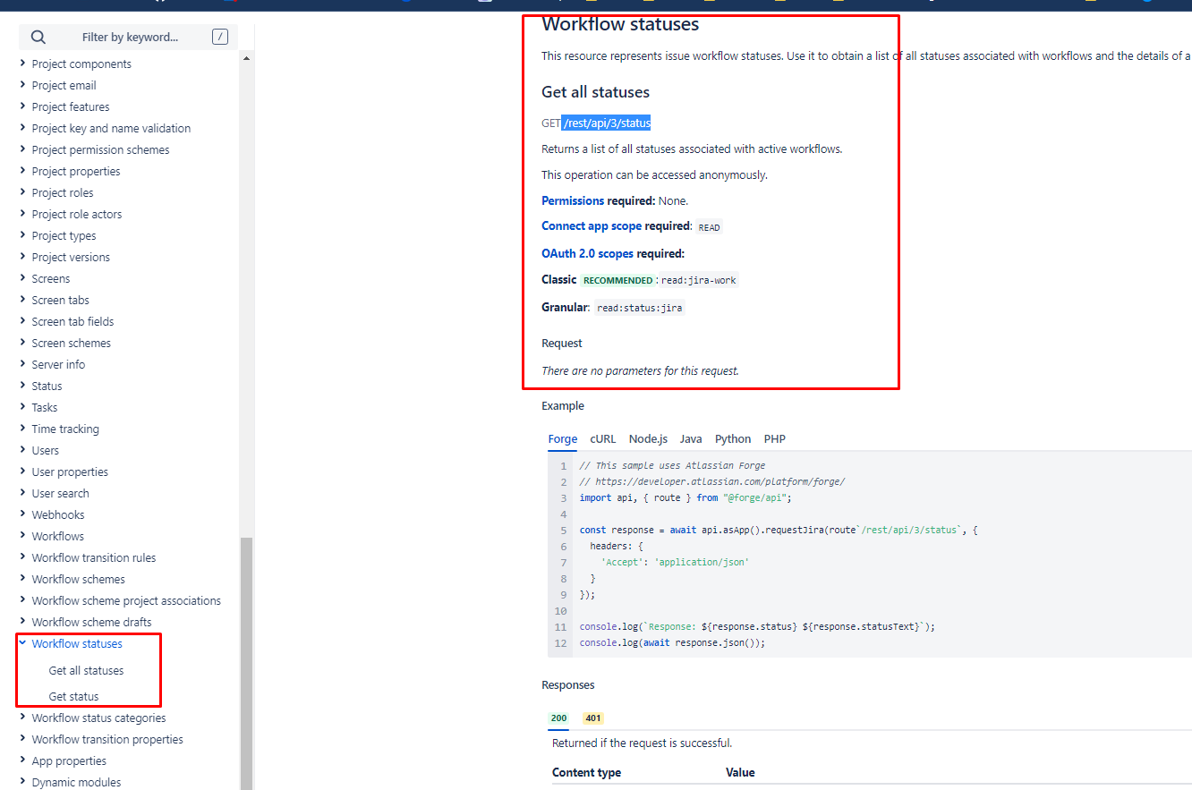Screen dimensions: 1192x790
Task: Open User search in the sidebar
Action: point(60,493)
